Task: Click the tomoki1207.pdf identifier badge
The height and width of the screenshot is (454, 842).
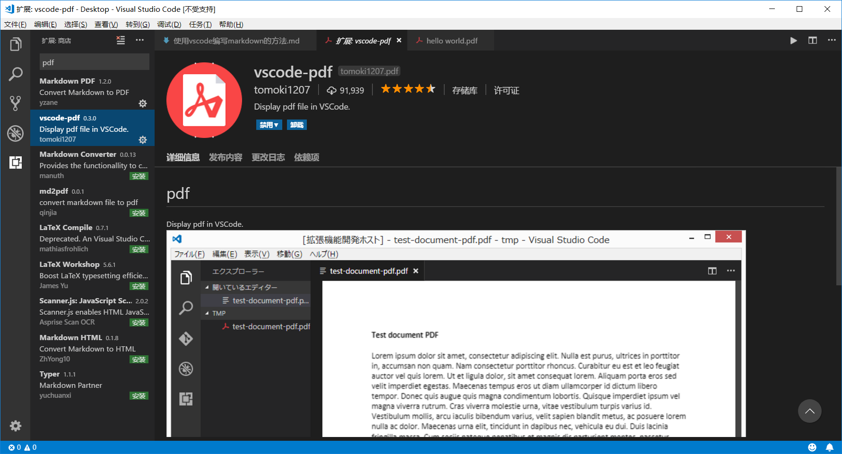Action: point(369,71)
